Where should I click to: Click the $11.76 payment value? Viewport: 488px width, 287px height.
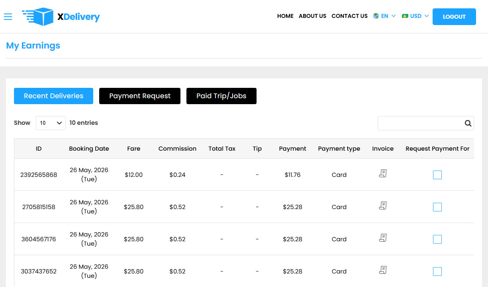(292, 175)
